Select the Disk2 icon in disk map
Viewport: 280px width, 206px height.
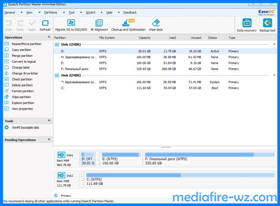pyautogui.click(x=61, y=175)
